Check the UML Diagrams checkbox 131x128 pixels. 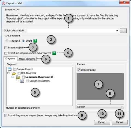click(19, 73)
